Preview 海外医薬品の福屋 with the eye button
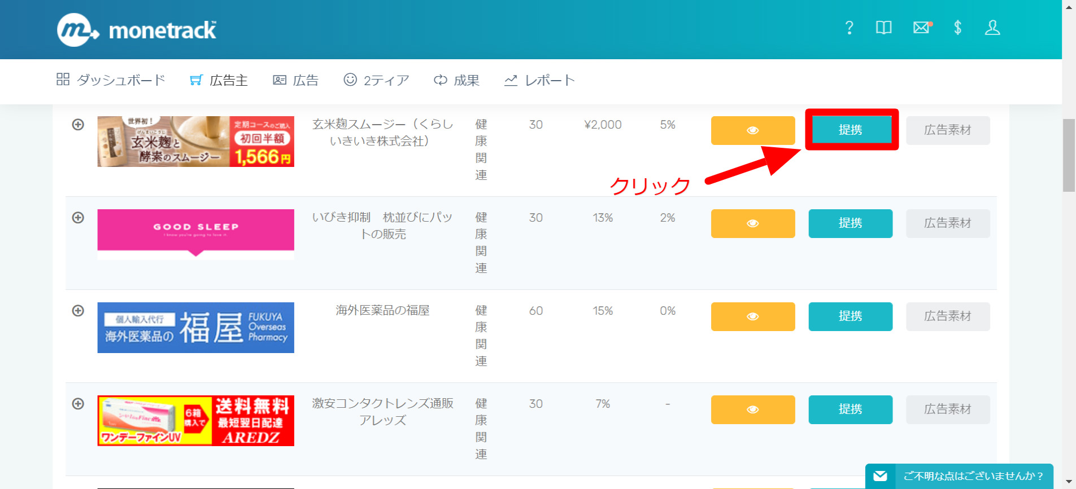This screenshot has width=1076, height=489. click(x=753, y=316)
